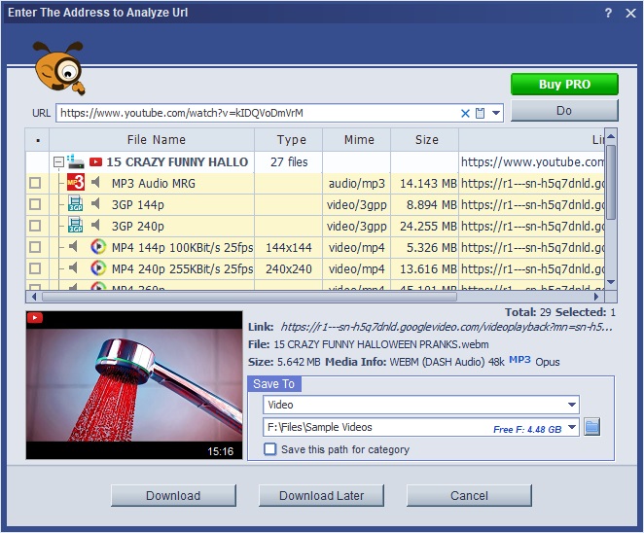
Task: Click the vertical scrollbar down arrow
Action: [611, 282]
